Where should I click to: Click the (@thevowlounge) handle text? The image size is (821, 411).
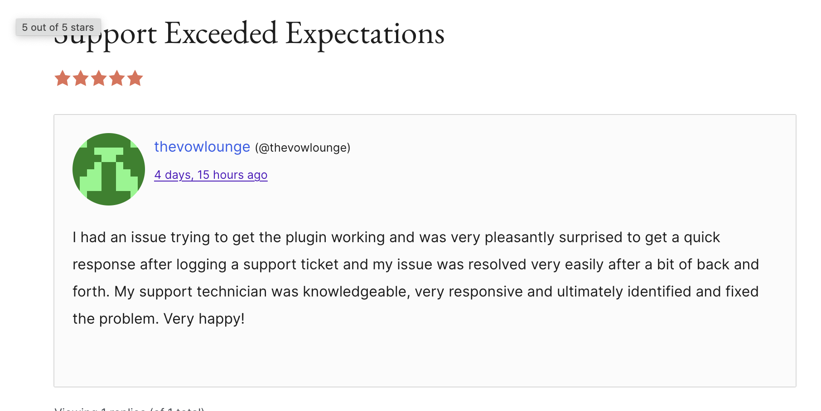point(303,148)
